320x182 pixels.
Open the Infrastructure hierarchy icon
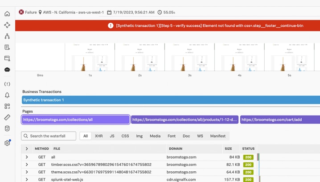[x=7, y=36]
